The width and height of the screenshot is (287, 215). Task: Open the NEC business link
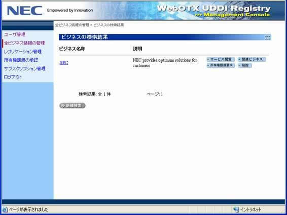64,63
